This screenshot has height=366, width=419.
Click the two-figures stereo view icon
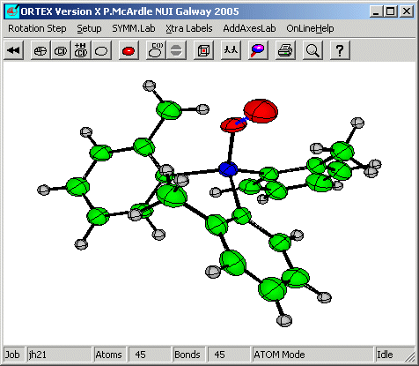pos(231,50)
